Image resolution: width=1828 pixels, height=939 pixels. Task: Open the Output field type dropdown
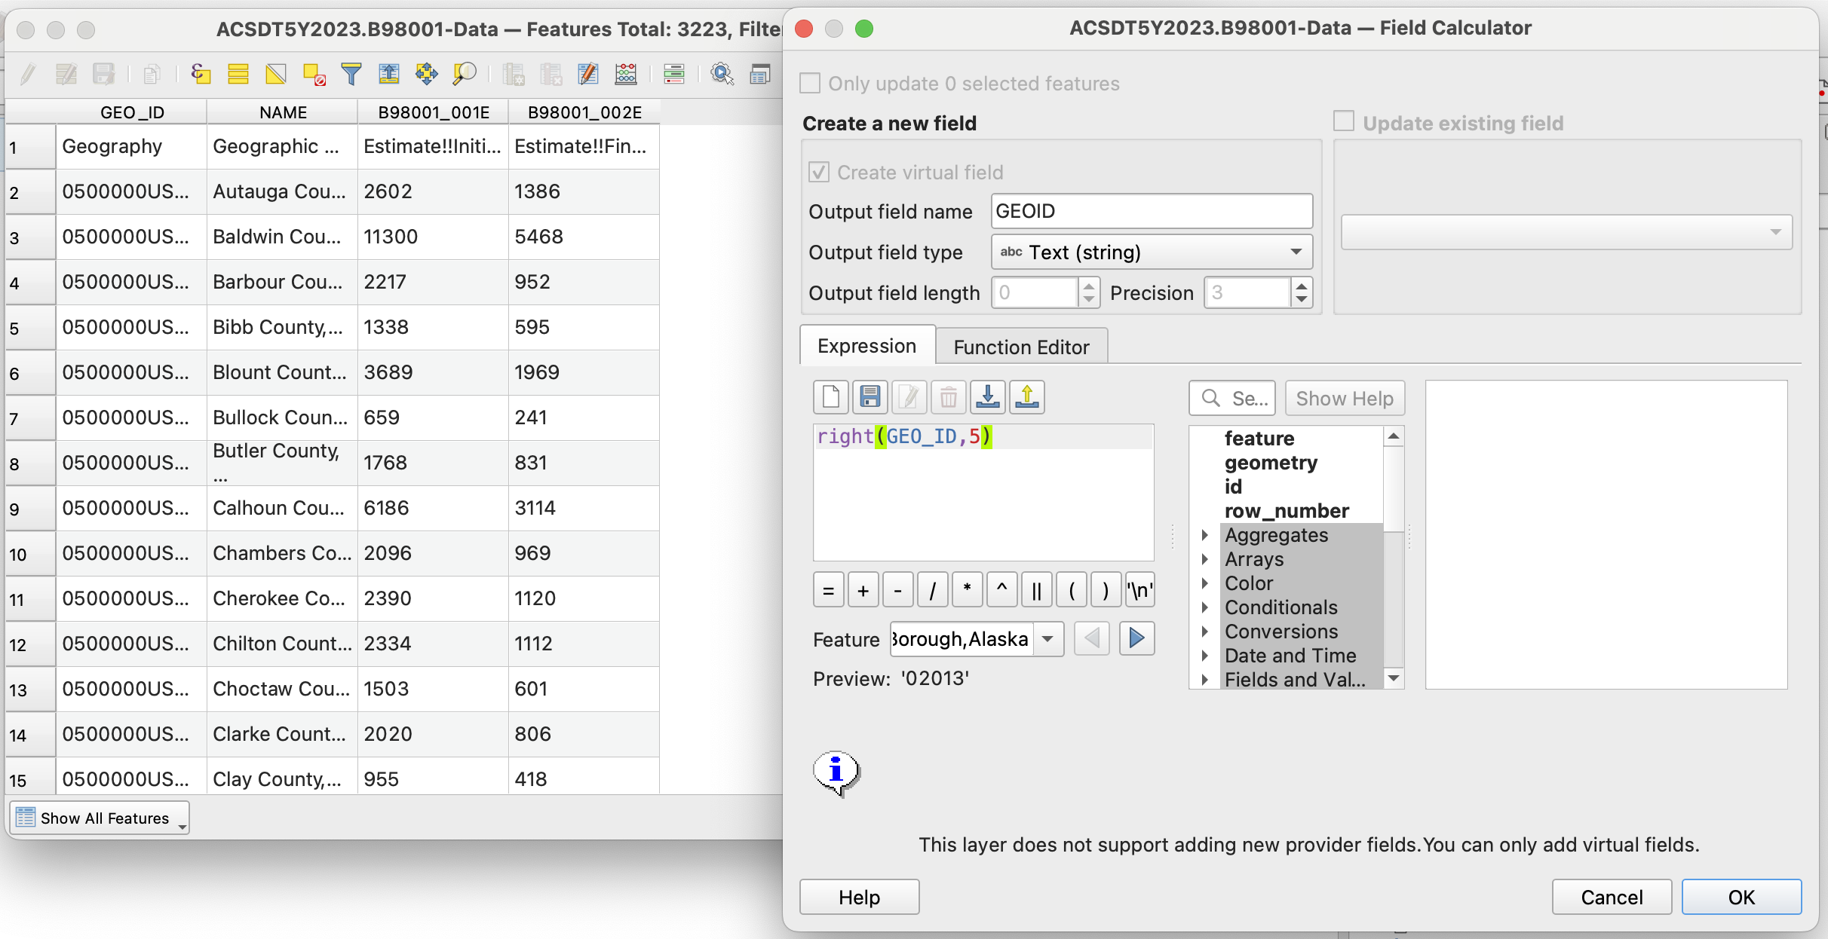tap(1152, 252)
